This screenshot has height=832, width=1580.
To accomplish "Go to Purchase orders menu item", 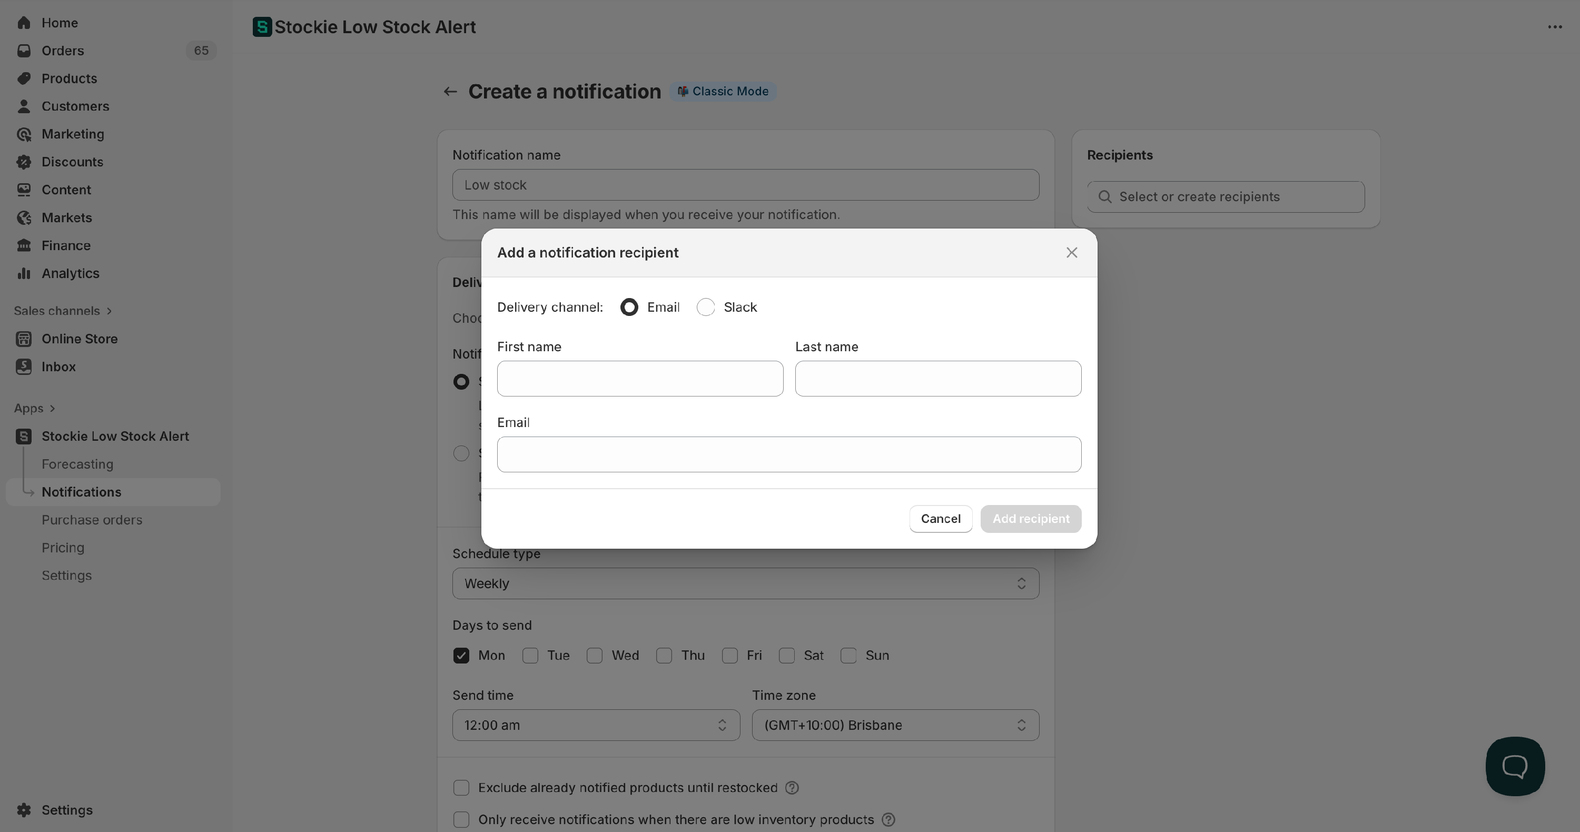I will tap(92, 520).
